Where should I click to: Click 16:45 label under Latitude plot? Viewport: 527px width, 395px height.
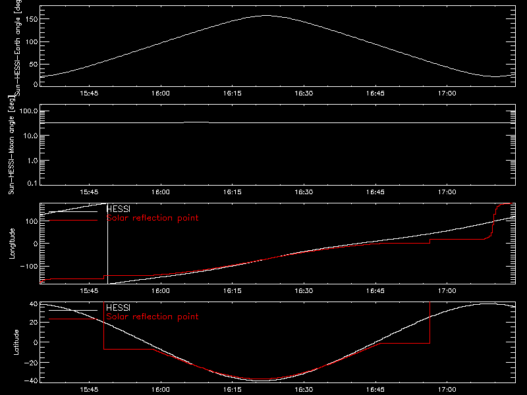coord(375,390)
